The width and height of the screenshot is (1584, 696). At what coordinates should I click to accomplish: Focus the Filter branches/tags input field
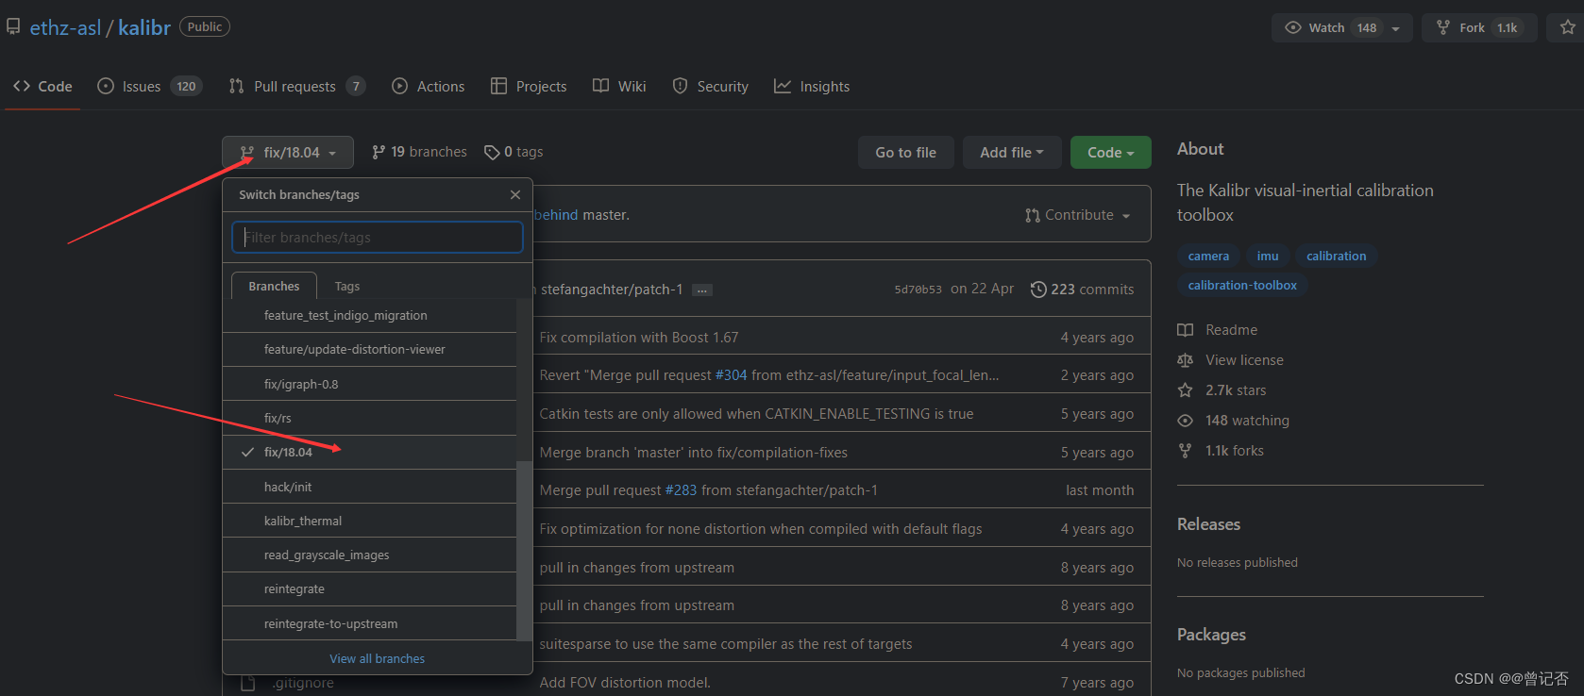pos(378,237)
